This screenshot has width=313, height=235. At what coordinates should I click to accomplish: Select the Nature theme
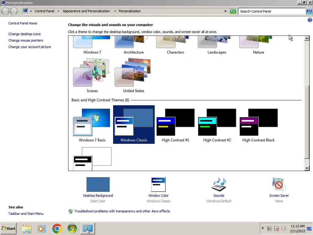coord(258,45)
